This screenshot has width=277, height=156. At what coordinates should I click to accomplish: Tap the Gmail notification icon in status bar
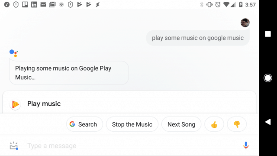[52, 5]
